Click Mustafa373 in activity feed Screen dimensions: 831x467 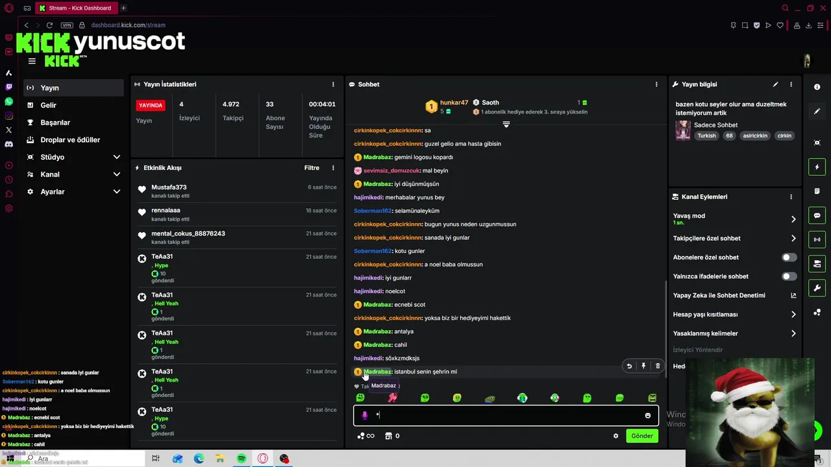point(169,187)
